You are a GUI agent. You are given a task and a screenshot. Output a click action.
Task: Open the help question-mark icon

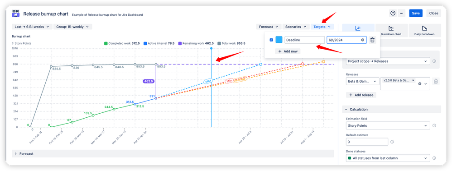(393, 13)
